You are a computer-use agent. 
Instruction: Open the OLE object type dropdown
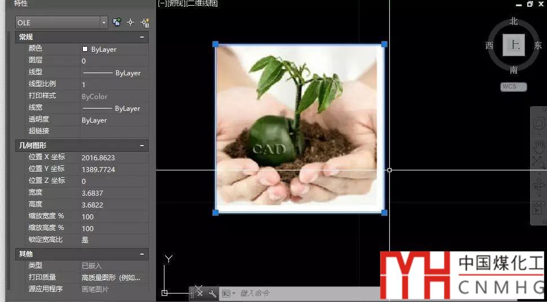point(104,22)
